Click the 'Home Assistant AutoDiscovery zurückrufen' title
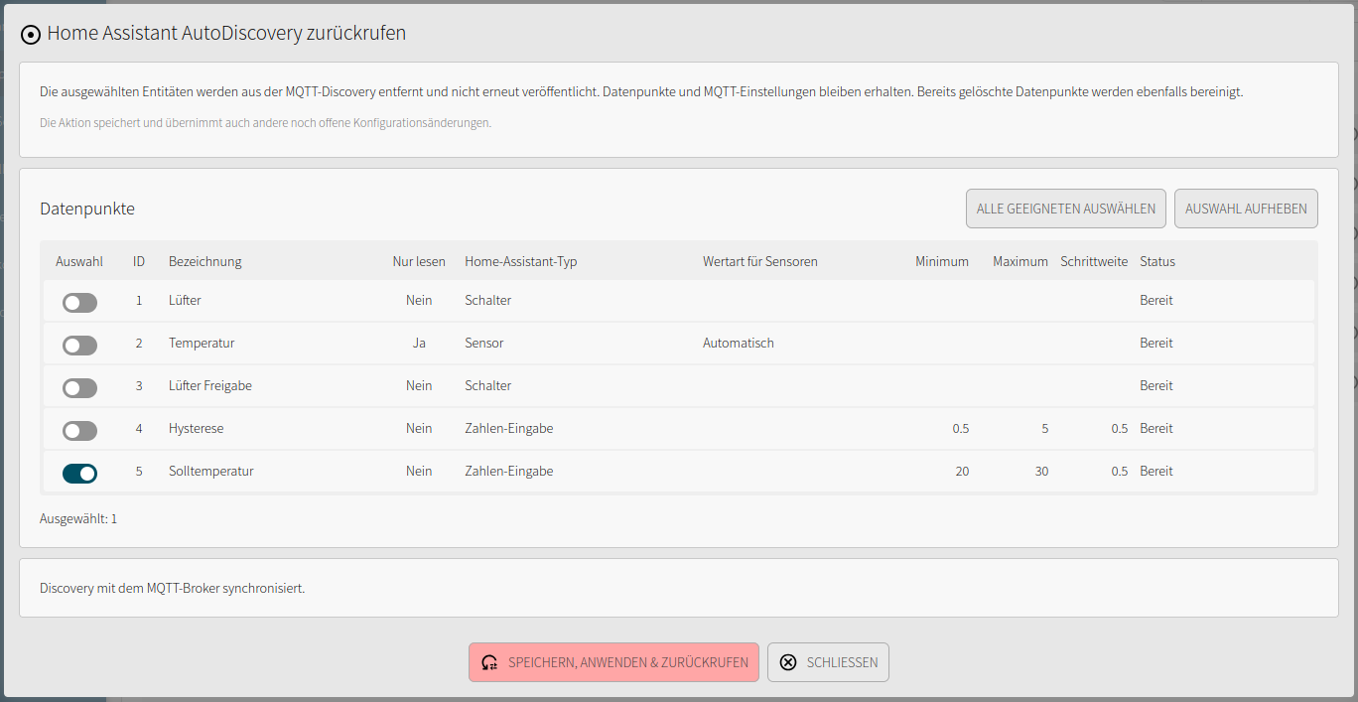Image resolution: width=1358 pixels, height=702 pixels. [226, 33]
